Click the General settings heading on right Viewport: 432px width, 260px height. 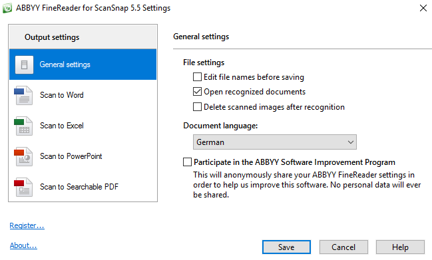(201, 37)
